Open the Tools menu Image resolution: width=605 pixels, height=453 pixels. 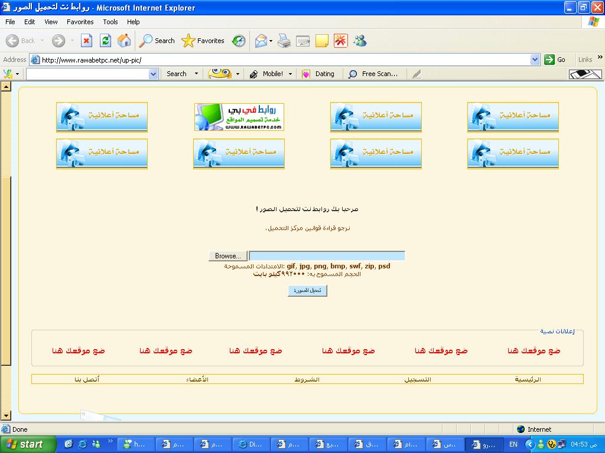coord(110,22)
